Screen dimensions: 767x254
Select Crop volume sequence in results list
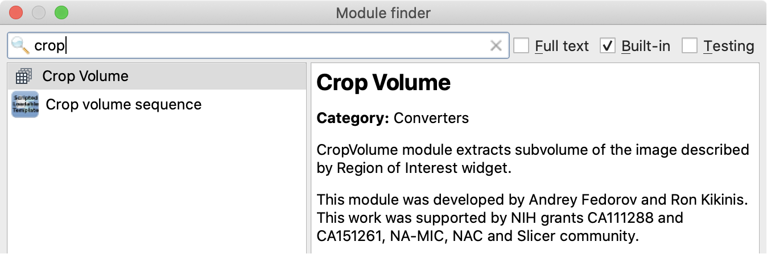(x=156, y=104)
